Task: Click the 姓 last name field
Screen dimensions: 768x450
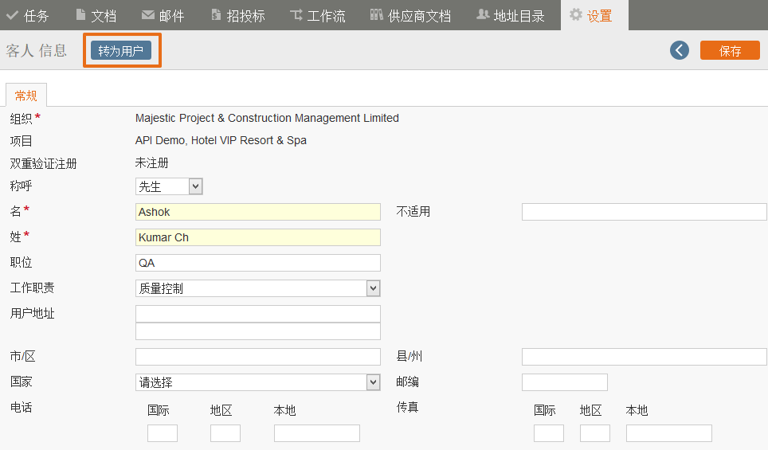Action: (x=257, y=237)
